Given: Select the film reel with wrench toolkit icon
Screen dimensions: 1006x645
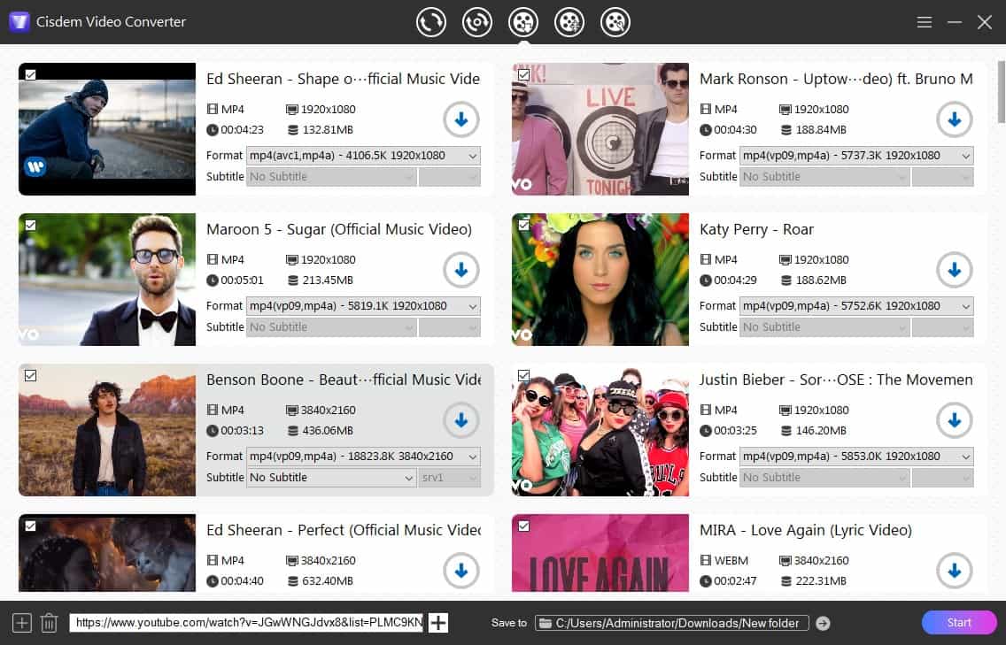Looking at the screenshot, I should (x=569, y=22).
